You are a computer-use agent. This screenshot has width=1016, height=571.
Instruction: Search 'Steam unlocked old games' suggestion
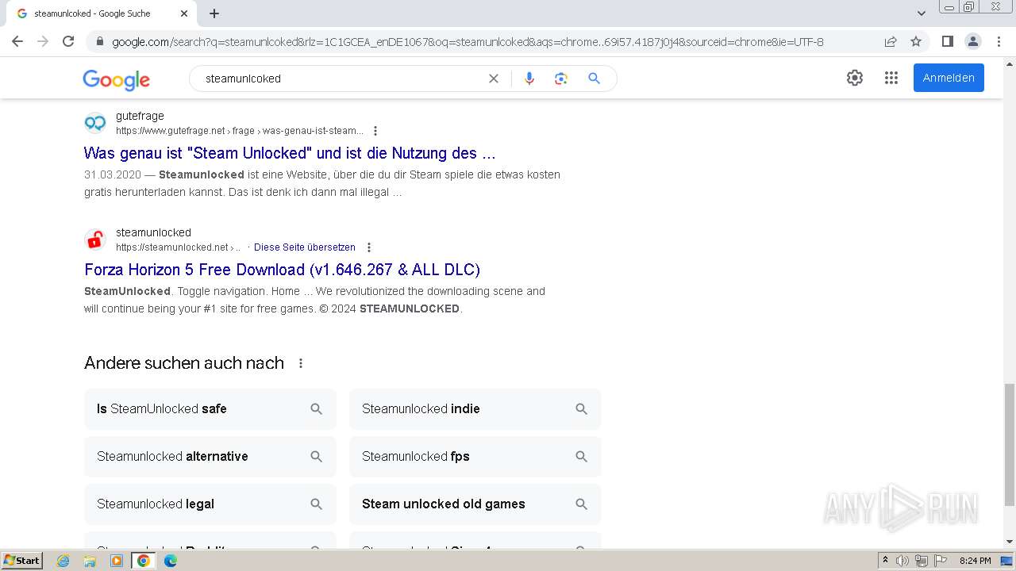tap(475, 504)
